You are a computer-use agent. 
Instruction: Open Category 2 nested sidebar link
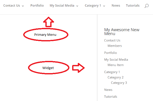(116, 77)
